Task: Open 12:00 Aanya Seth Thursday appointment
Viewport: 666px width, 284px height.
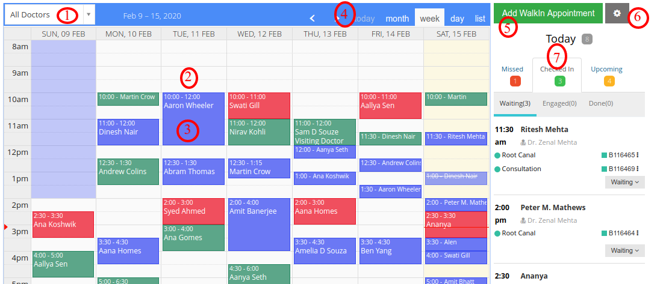Action: 325,152
